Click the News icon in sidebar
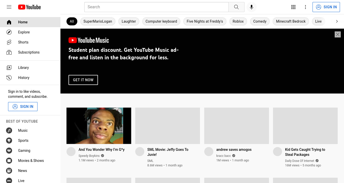Viewport: 344px width, 183px height. coord(9,171)
